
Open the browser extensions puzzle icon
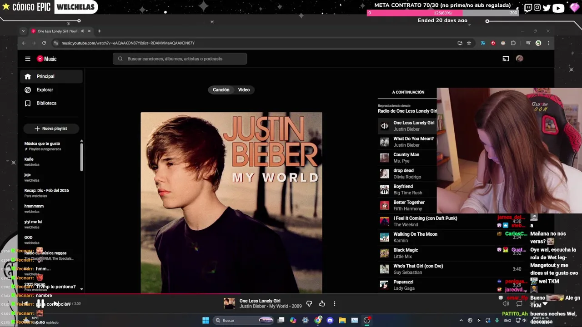click(x=513, y=43)
